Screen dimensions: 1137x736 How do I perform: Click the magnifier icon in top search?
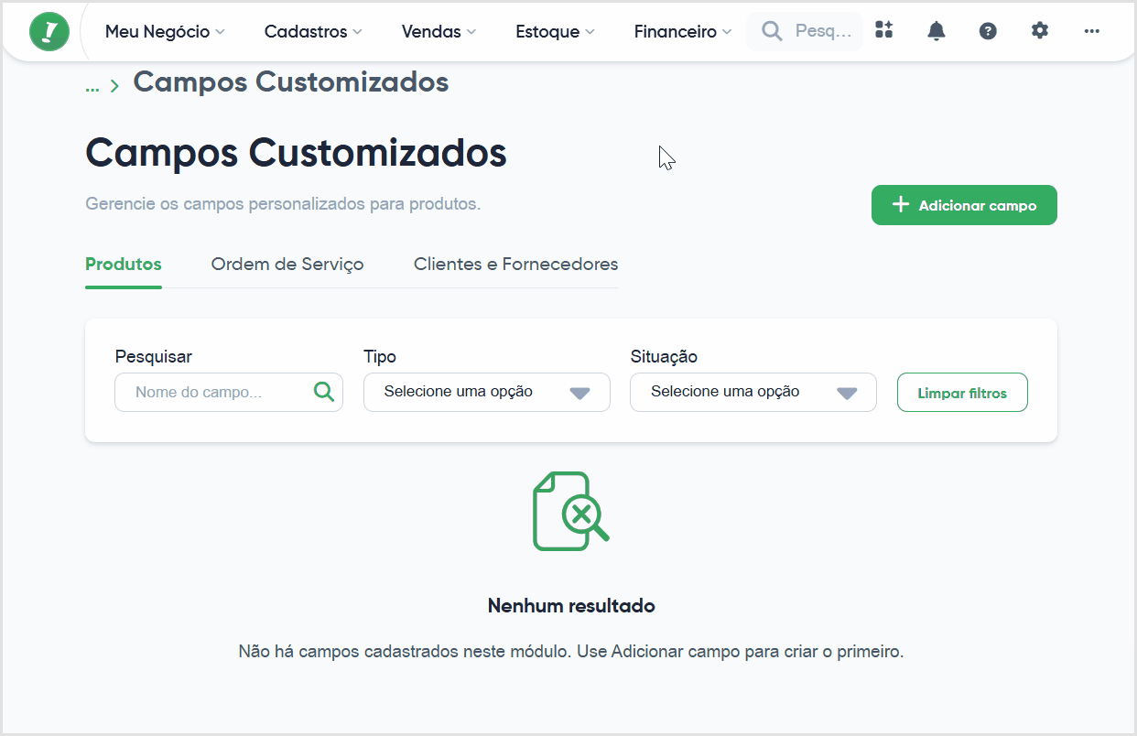pos(773,32)
